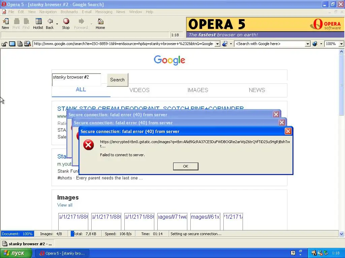Click OK in the fatal error dialog
The height and width of the screenshot is (258, 345).
pos(186,166)
